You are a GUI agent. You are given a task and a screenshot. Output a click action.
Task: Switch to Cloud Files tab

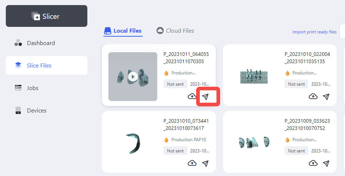coord(175,31)
